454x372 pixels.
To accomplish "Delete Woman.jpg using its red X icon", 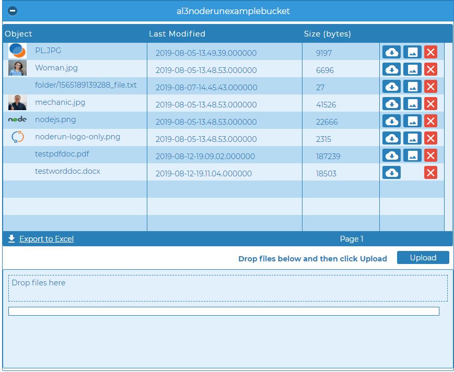I will coord(430,68).
